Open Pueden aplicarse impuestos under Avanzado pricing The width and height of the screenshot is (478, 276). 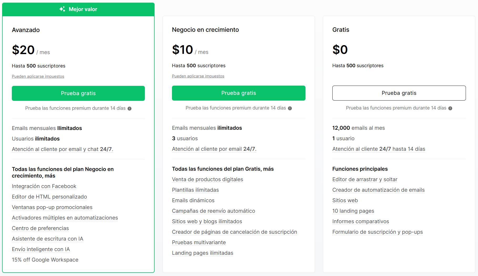tap(38, 76)
